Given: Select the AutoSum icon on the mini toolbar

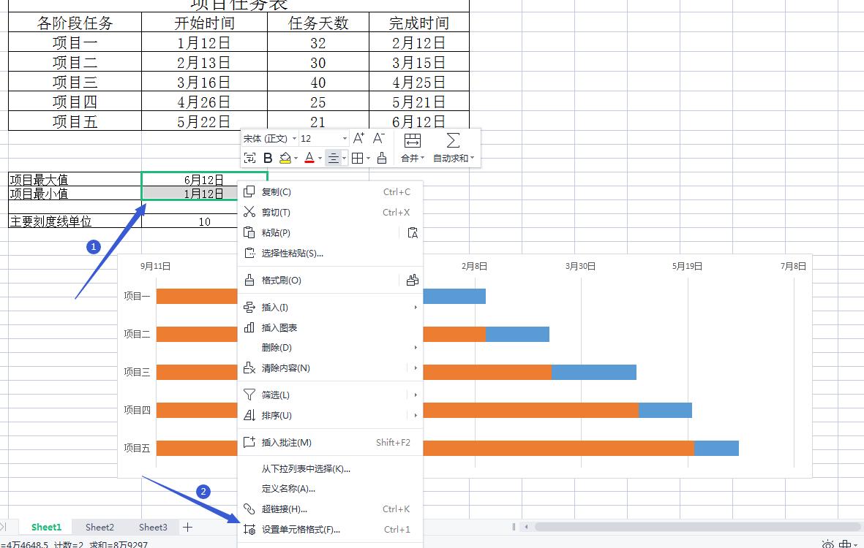Looking at the screenshot, I should point(452,140).
